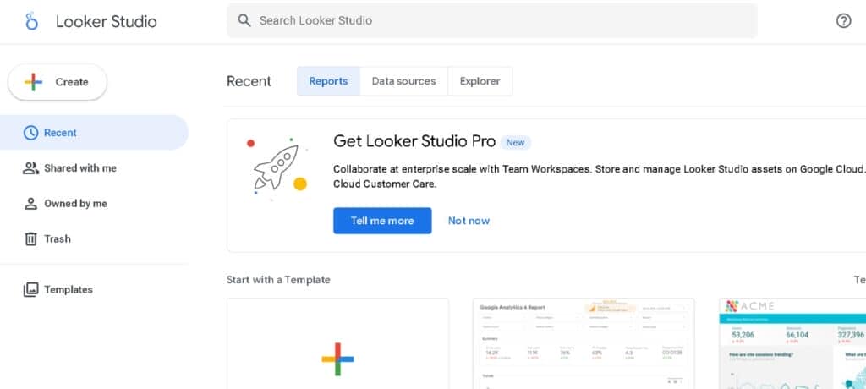866x389 pixels.
Task: Click the Tell me more button
Action: (382, 221)
